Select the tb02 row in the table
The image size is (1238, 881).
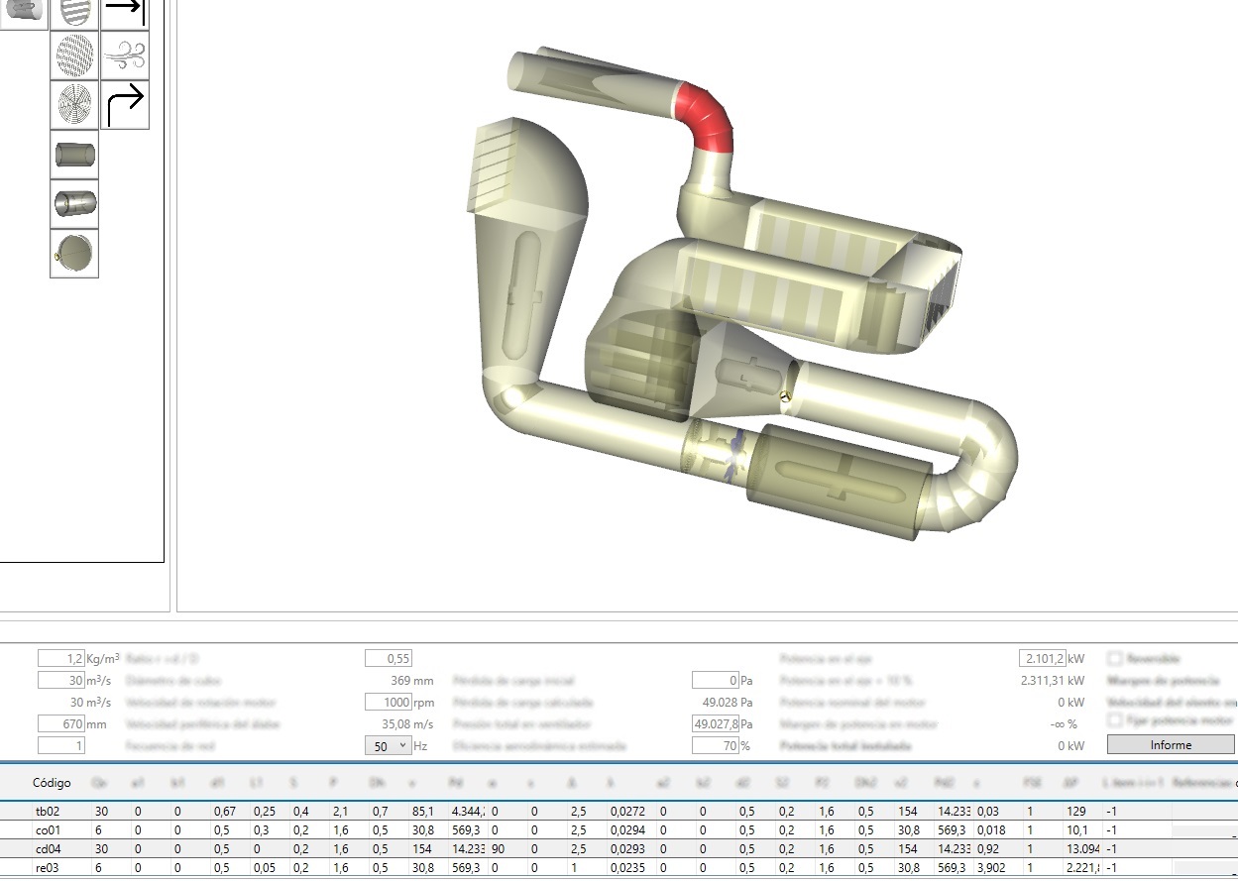[48, 812]
